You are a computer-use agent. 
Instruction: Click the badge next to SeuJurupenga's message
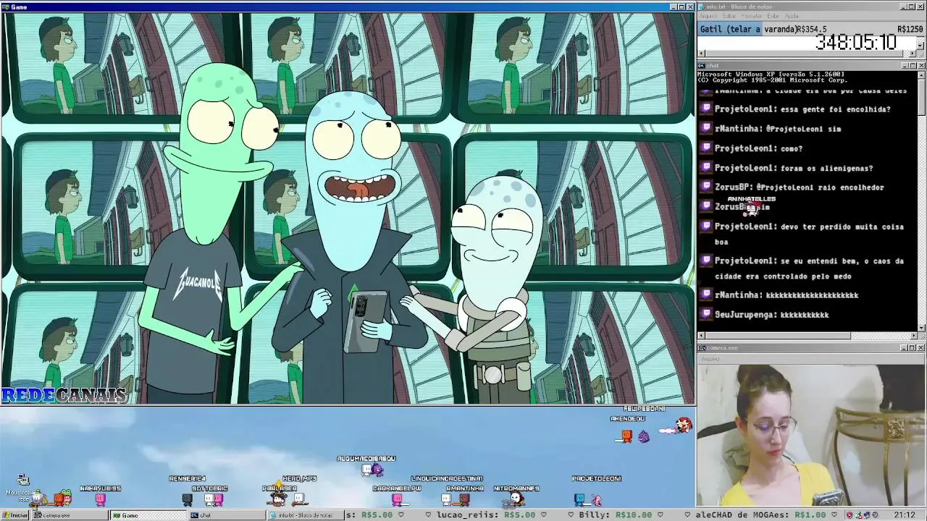point(706,314)
